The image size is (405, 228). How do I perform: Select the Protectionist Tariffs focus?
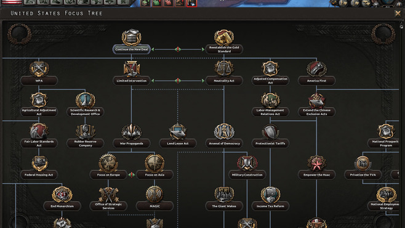(x=270, y=136)
